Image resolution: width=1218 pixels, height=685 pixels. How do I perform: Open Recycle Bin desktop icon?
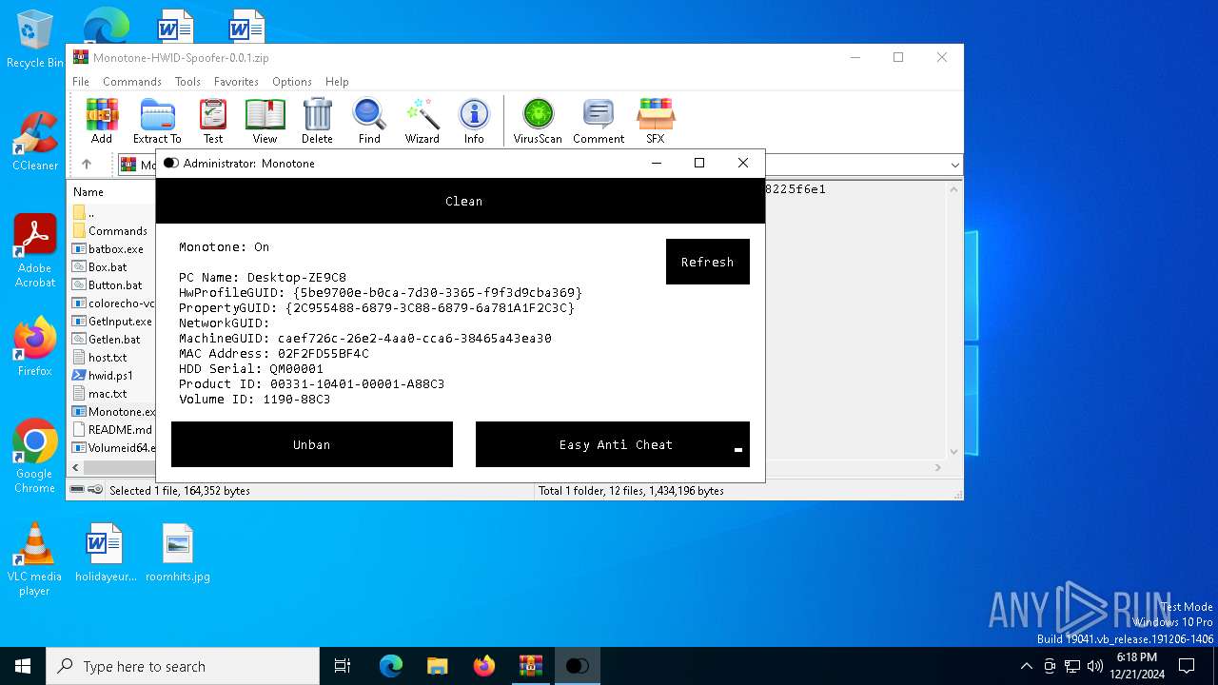pos(35,40)
